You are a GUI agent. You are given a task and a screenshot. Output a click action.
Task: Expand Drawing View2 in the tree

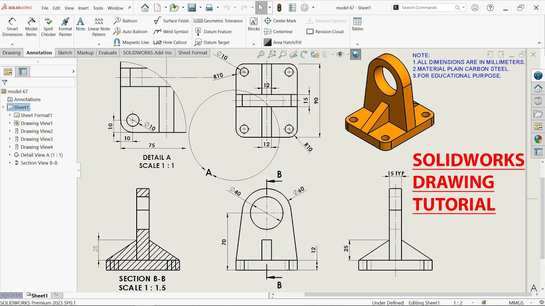pyautogui.click(x=10, y=131)
